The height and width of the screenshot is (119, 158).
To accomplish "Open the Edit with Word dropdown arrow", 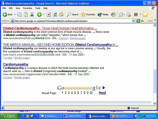I will [140, 15].
